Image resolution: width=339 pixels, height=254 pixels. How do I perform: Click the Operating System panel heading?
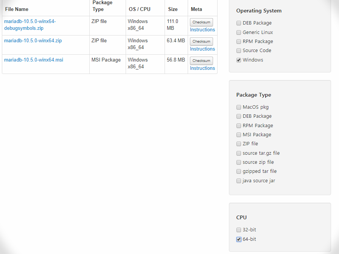pos(259,11)
